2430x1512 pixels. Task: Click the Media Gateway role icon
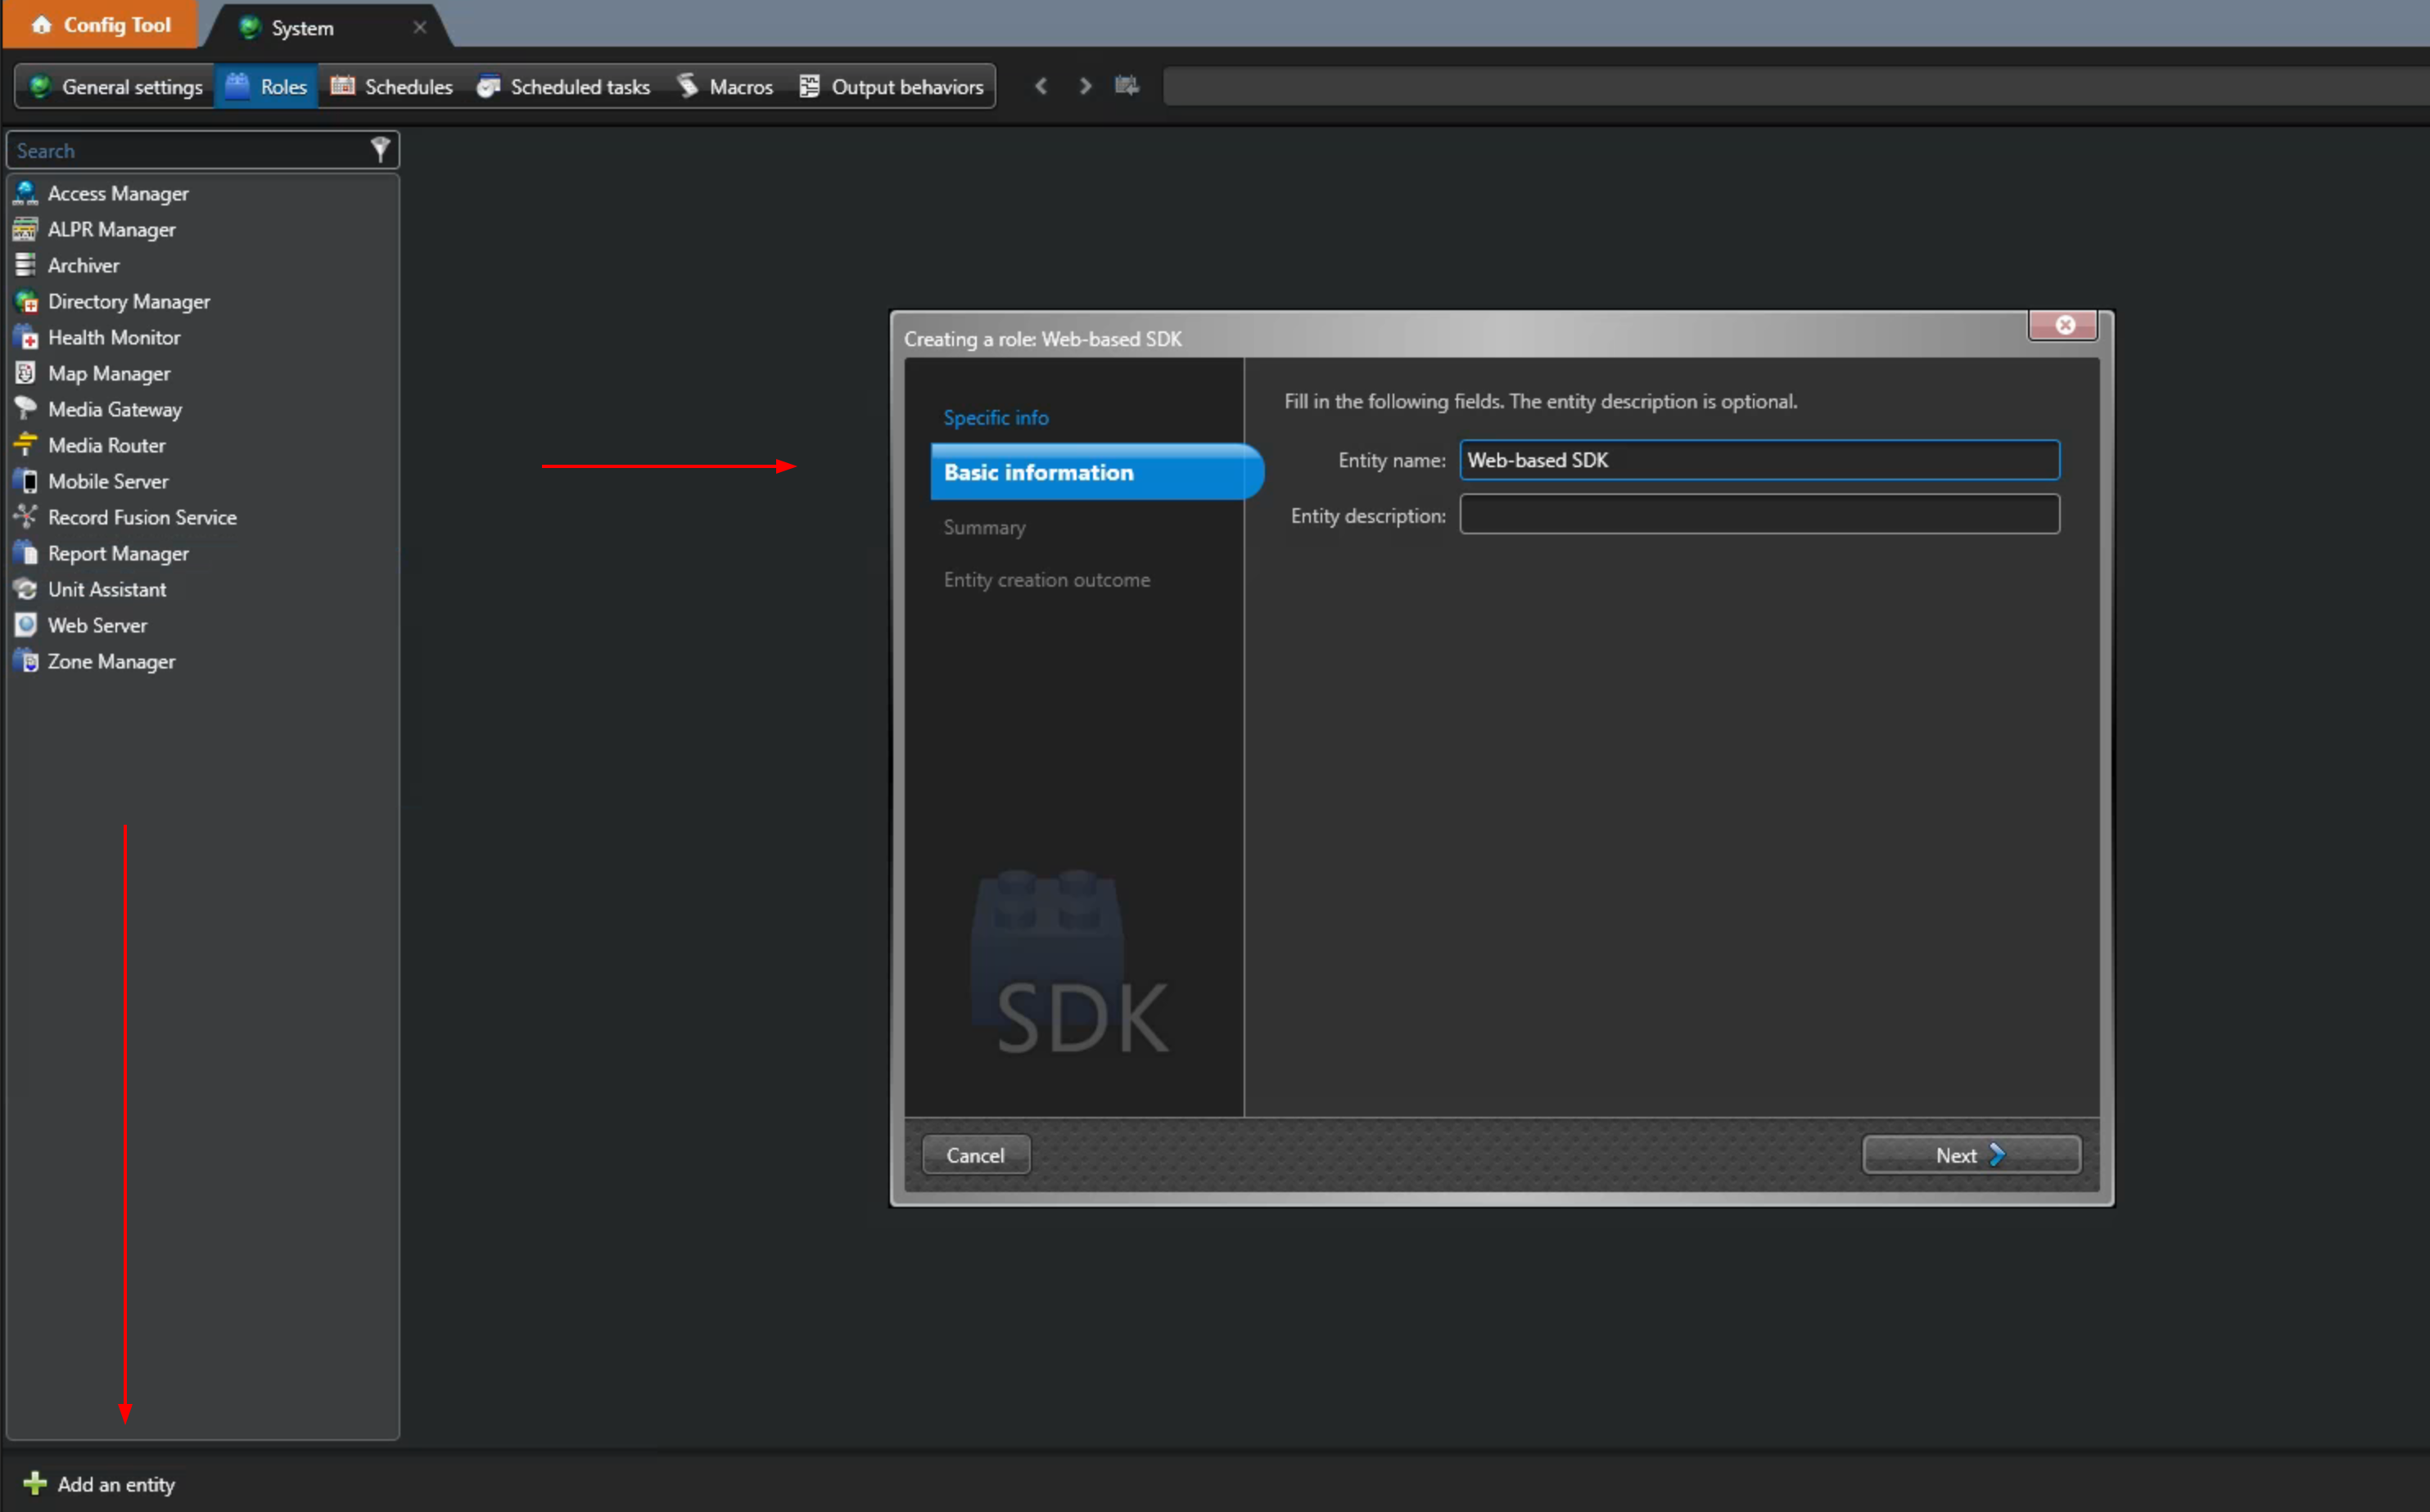tap(26, 409)
